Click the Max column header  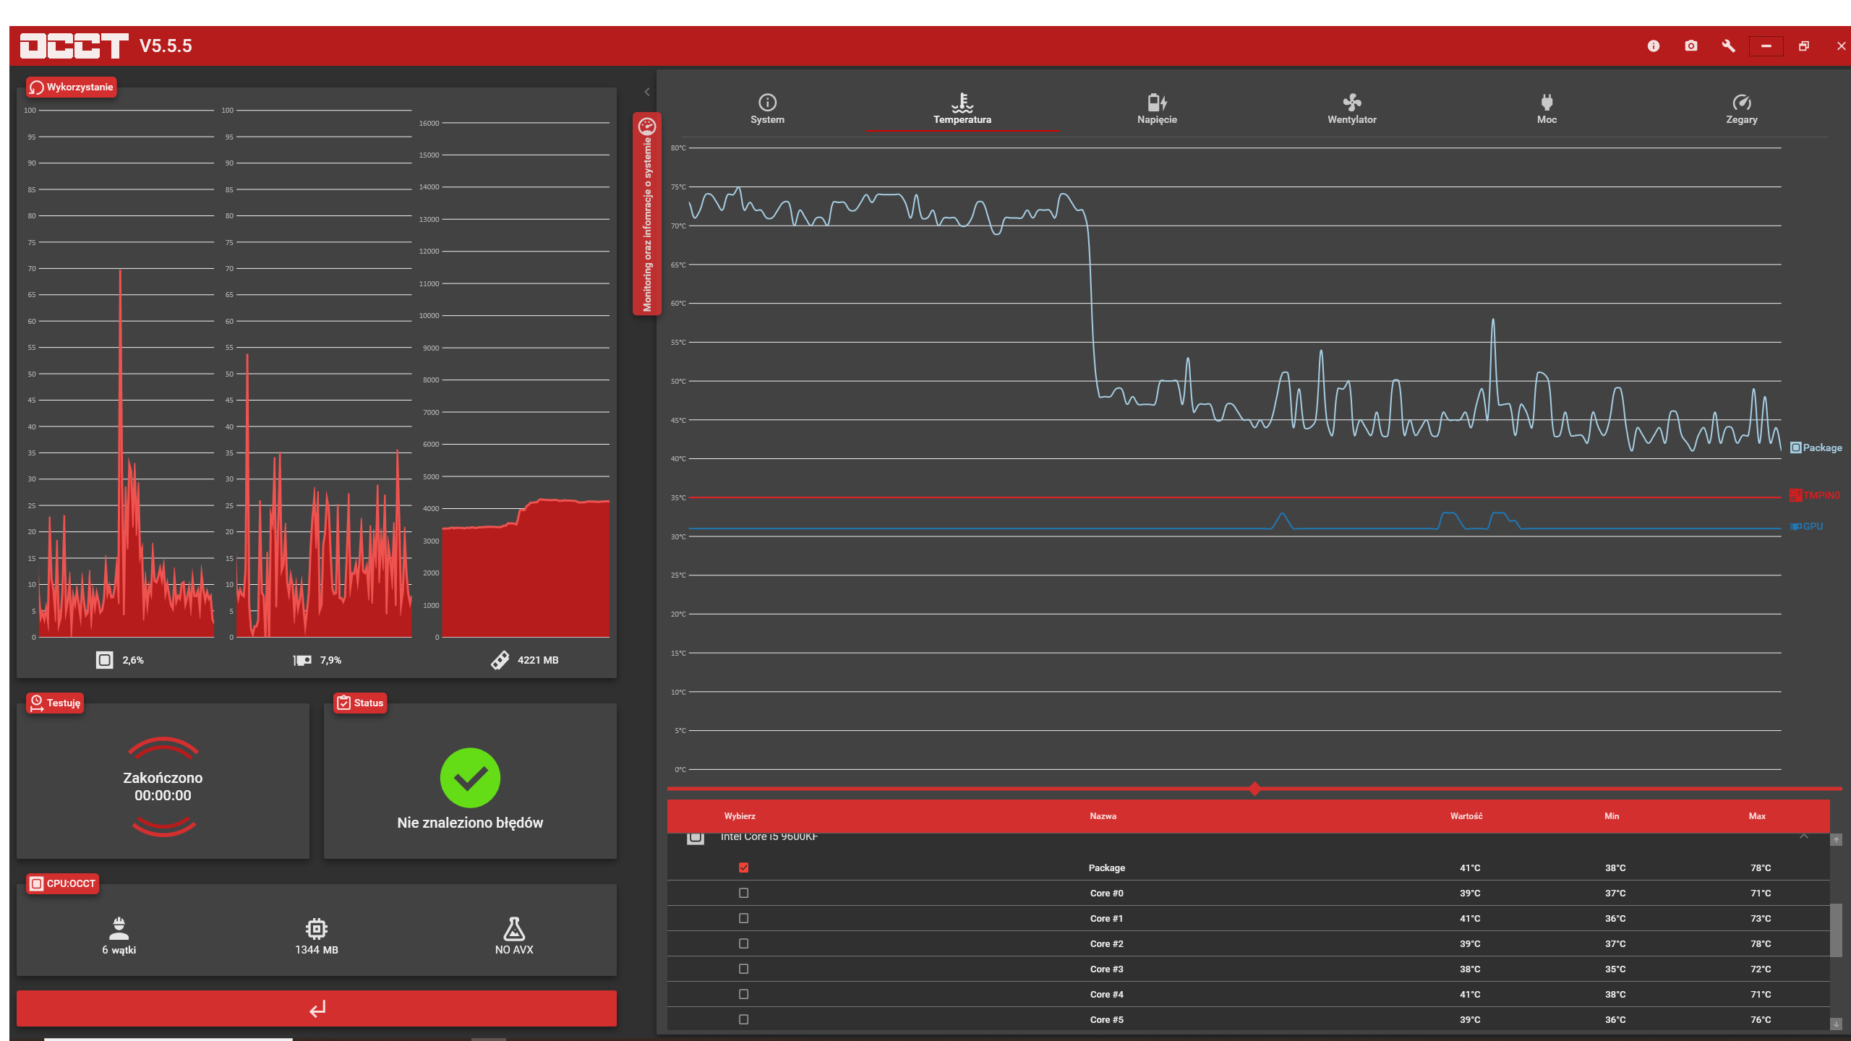tap(1756, 816)
